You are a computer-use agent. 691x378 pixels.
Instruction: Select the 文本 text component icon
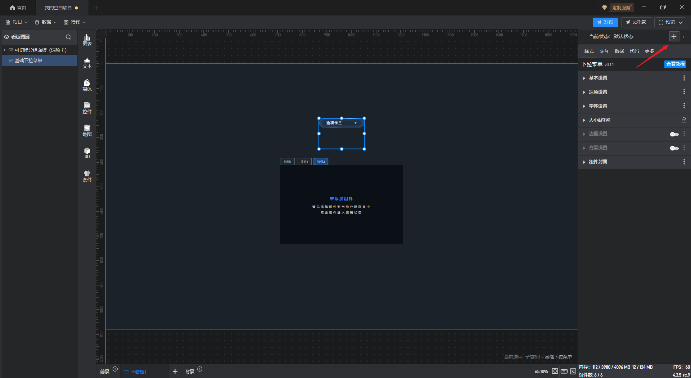coord(87,63)
